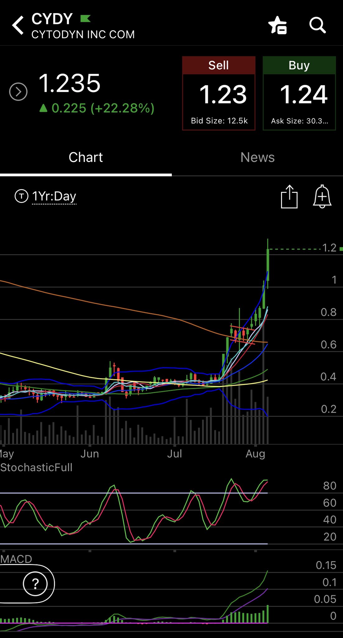Expand quote details circled chevron
343x638 pixels.
[18, 92]
